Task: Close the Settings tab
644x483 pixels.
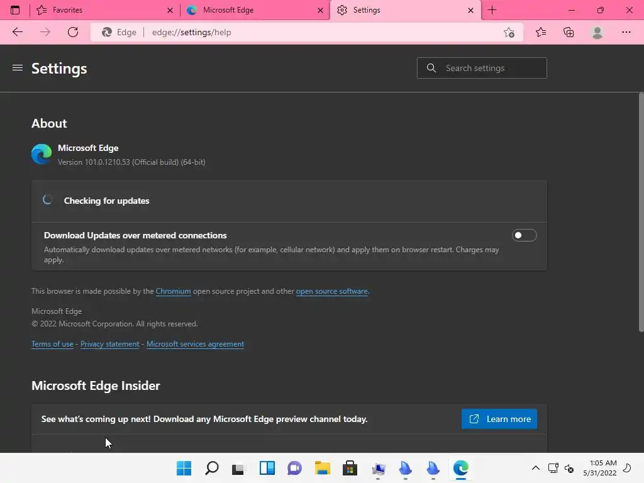Action: click(470, 10)
